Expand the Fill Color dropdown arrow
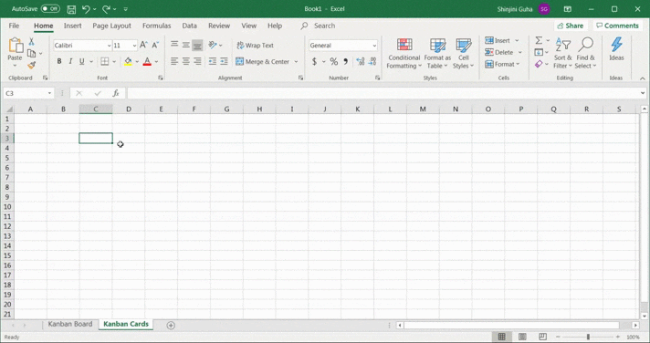Screen dimensions: 650x343 tap(137, 62)
